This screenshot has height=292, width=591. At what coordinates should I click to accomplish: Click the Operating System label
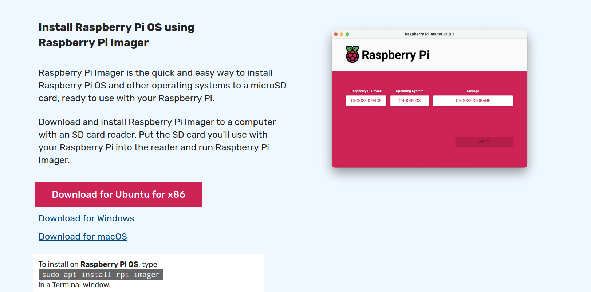click(410, 91)
